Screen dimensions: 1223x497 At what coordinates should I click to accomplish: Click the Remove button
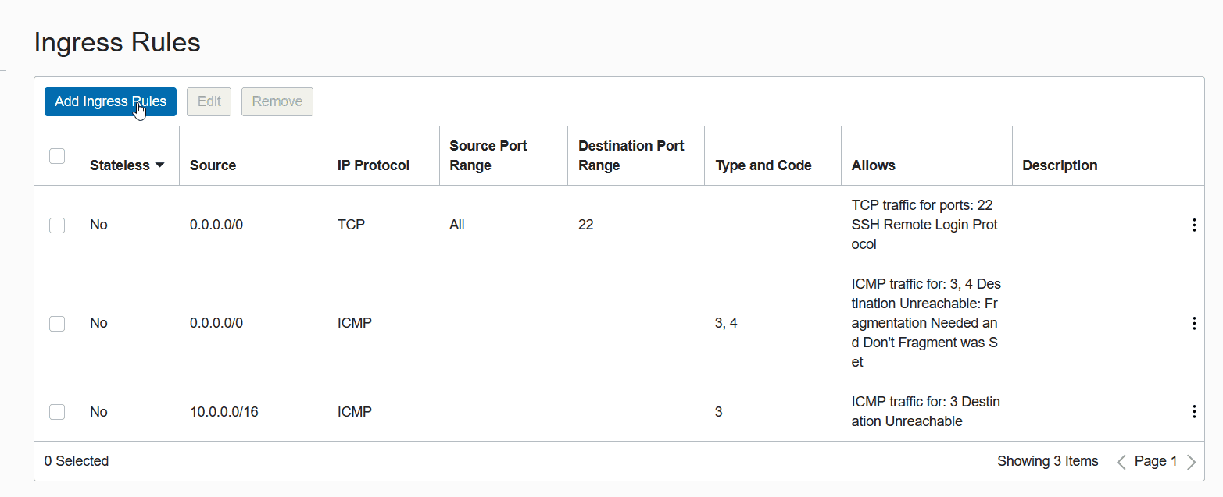(x=277, y=101)
